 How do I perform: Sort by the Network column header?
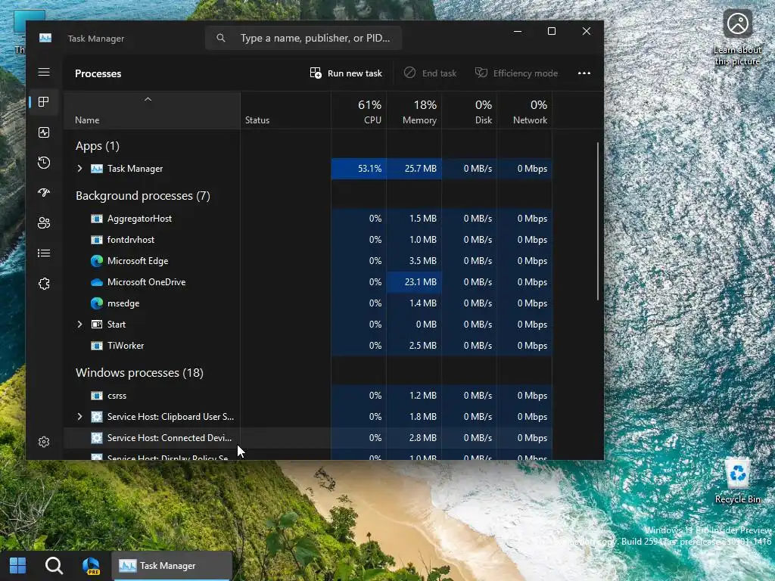coord(525,111)
